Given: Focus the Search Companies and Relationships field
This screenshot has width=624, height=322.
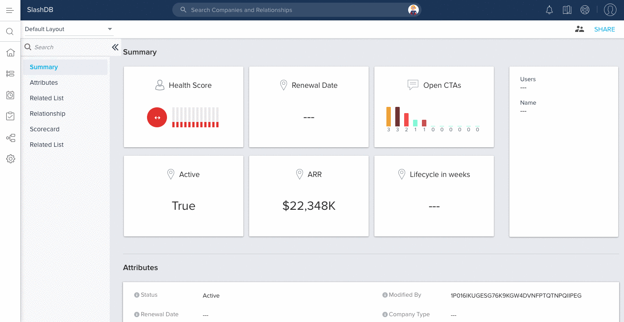Looking at the screenshot, I should (x=293, y=10).
